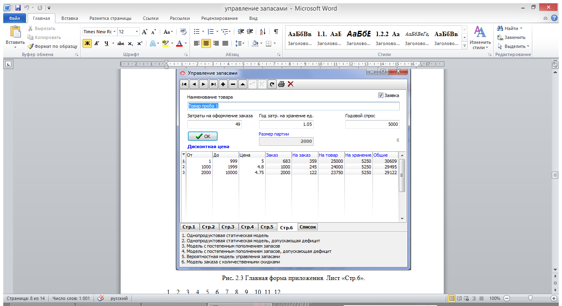Open the Файл tab
Image resolution: width=562 pixels, height=306 pixels.
(x=15, y=18)
